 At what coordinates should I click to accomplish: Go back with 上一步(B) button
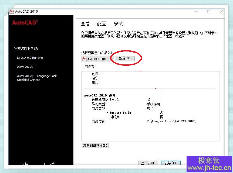tap(148, 163)
